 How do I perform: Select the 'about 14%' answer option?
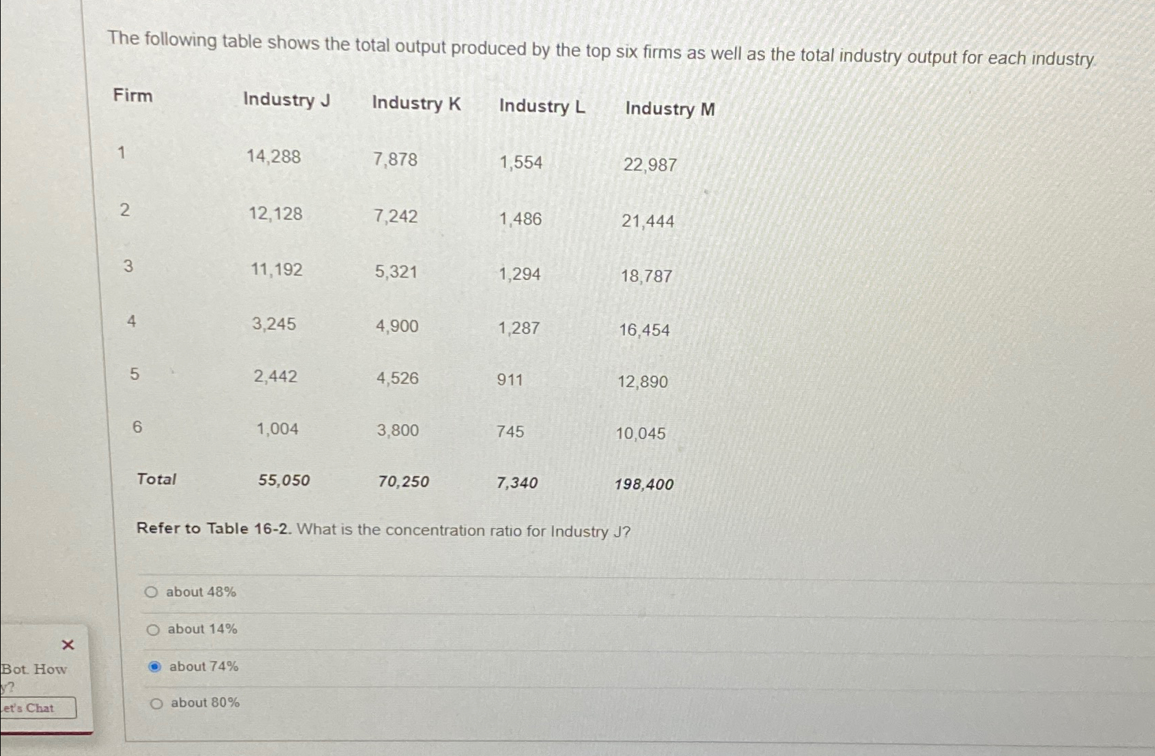click(154, 629)
